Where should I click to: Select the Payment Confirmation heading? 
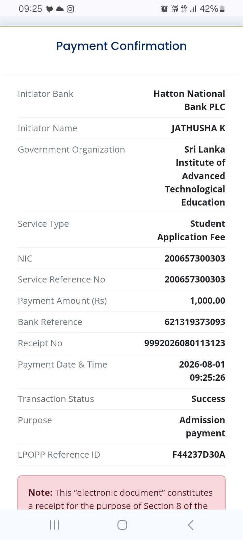tap(122, 46)
